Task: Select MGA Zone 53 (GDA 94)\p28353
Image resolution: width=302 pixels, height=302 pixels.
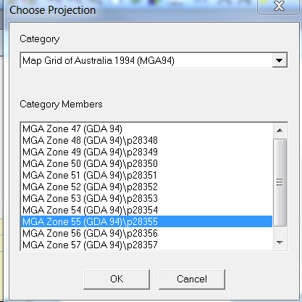Action: (146, 198)
